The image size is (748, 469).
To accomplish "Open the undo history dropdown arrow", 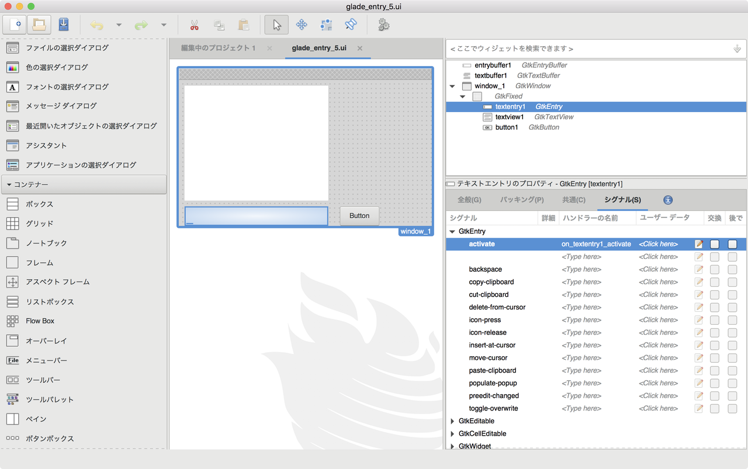I will 119,25.
